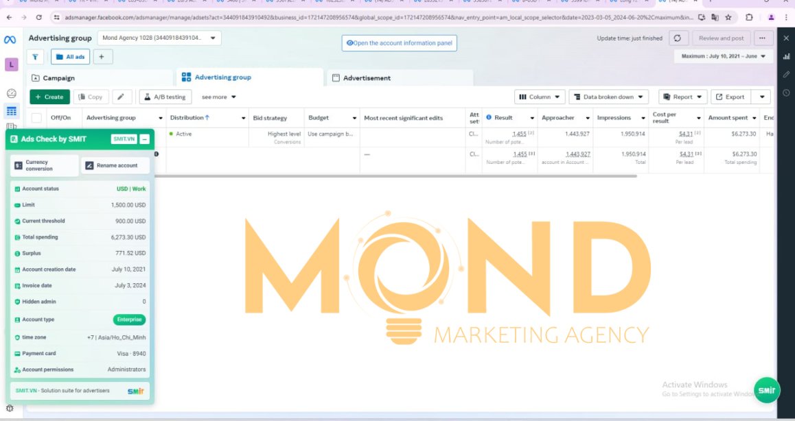
Task: Sort by the Distribution column header
Action: [189, 117]
